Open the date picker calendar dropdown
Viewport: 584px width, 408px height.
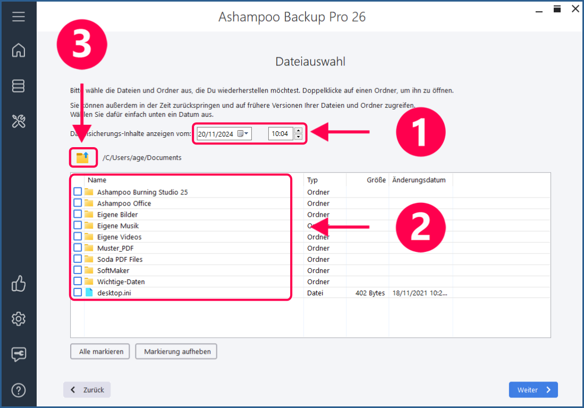(x=243, y=133)
